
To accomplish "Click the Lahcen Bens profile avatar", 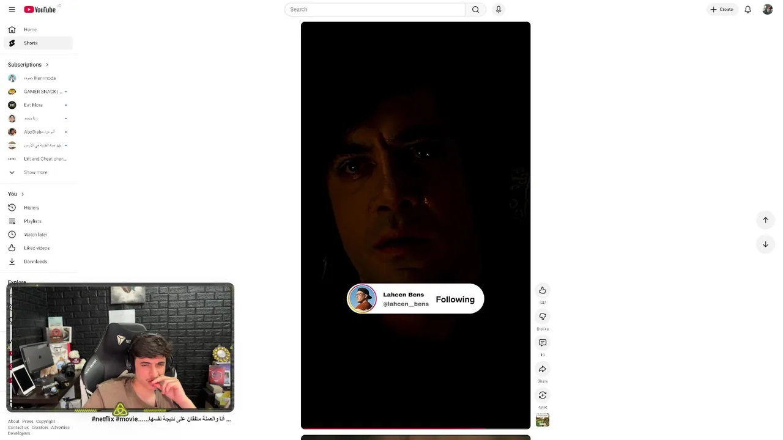I will [362, 299].
